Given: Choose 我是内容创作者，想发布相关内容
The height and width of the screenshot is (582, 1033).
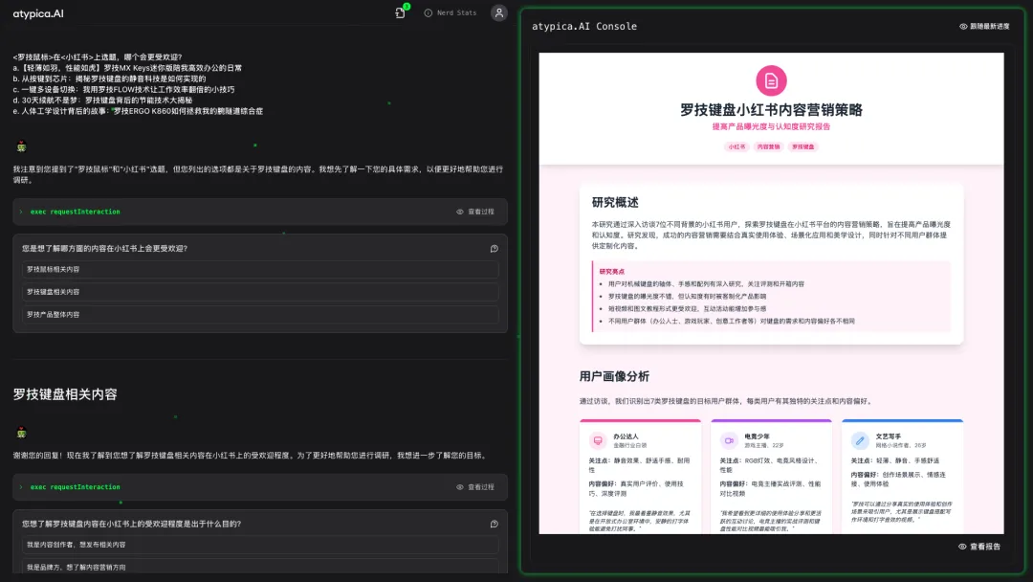Looking at the screenshot, I should pos(260,545).
